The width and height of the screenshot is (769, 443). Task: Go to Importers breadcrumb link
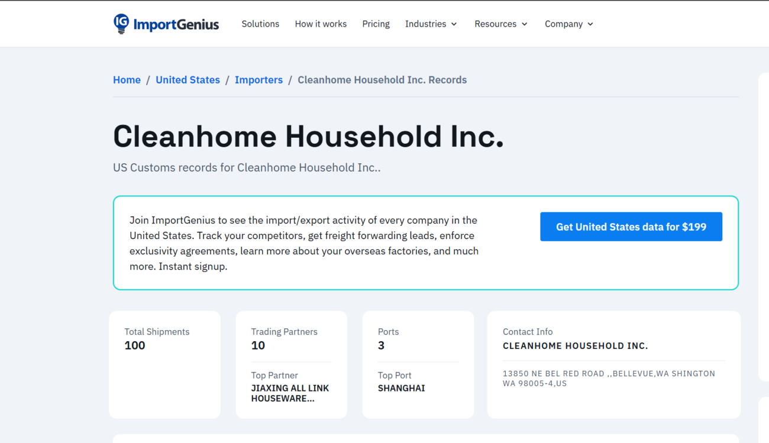click(x=259, y=80)
